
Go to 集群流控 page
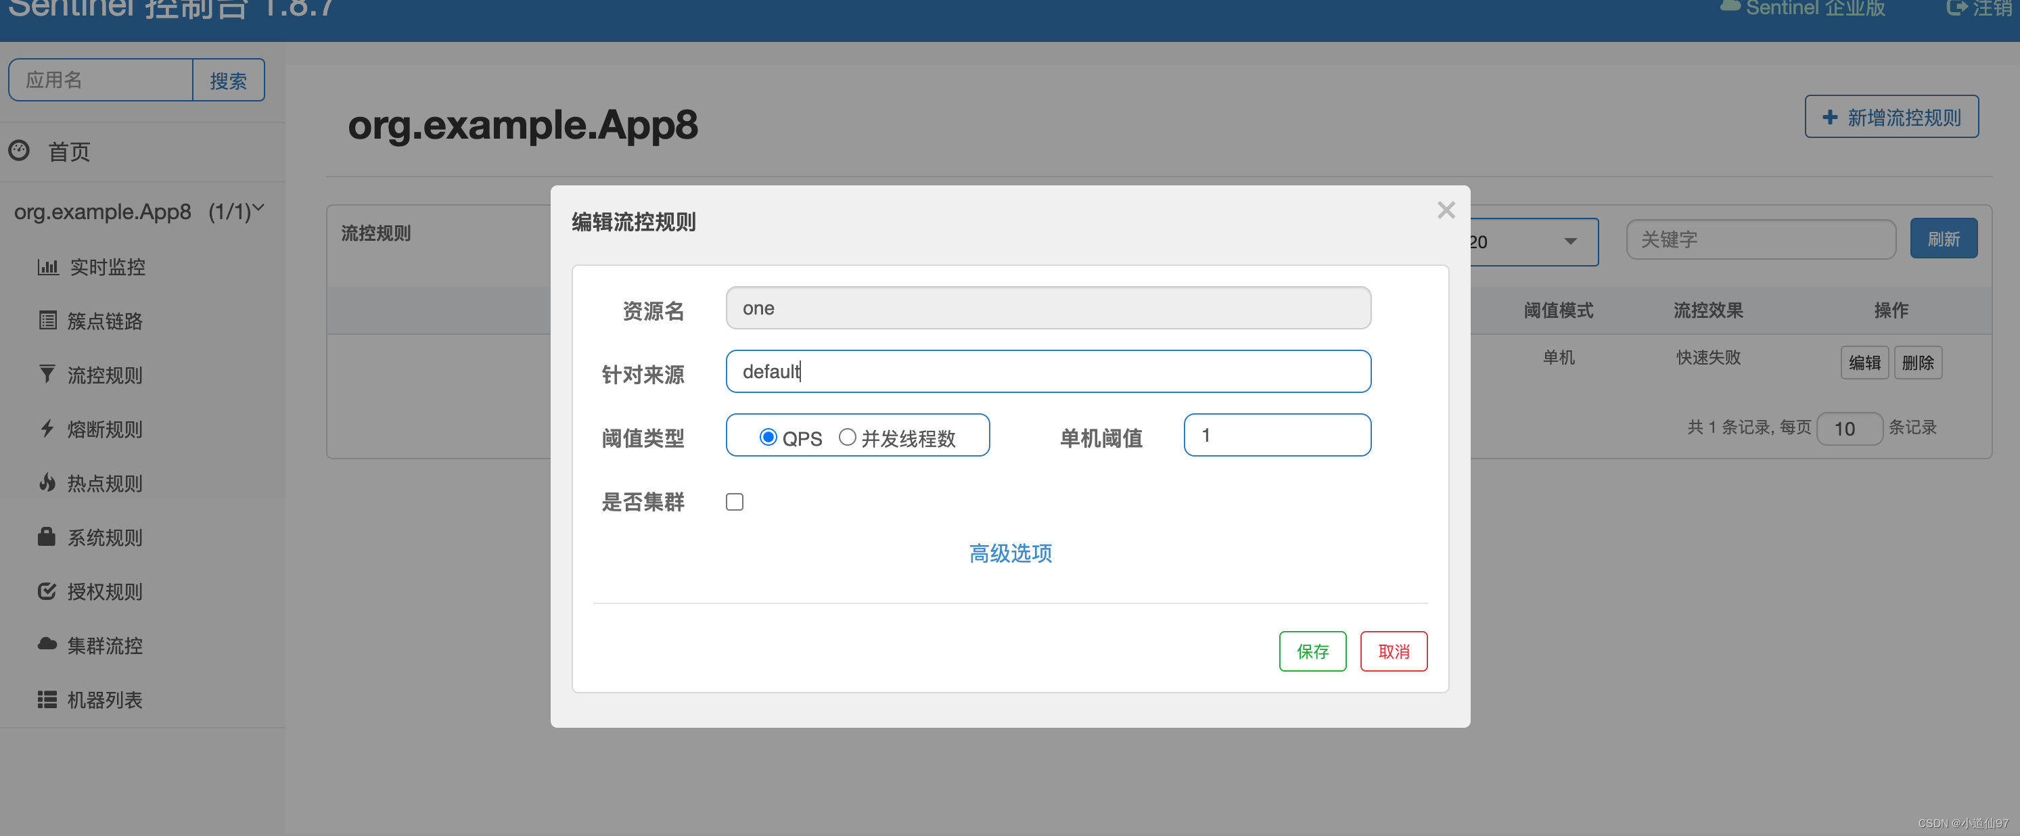click(x=104, y=645)
